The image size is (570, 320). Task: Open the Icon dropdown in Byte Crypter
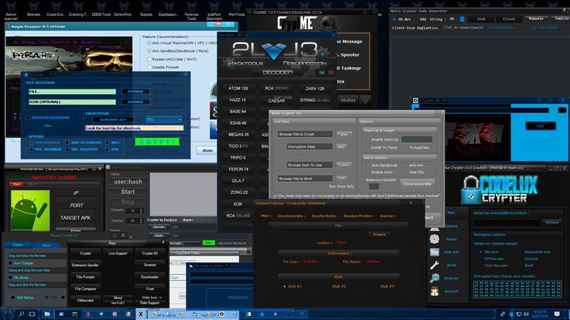(x=344, y=165)
